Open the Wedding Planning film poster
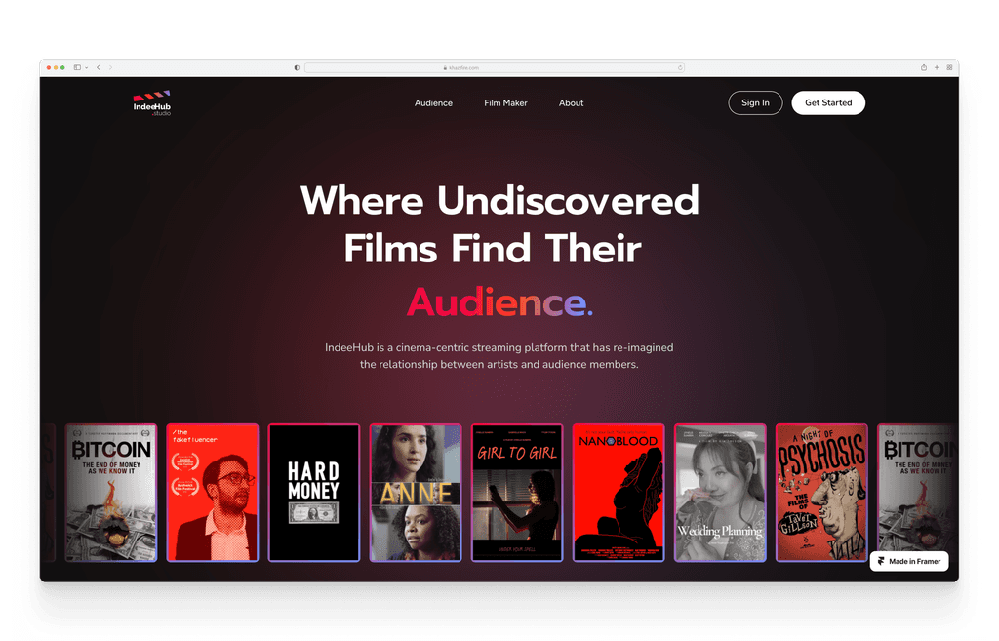The width and height of the screenshot is (999, 641). [720, 493]
